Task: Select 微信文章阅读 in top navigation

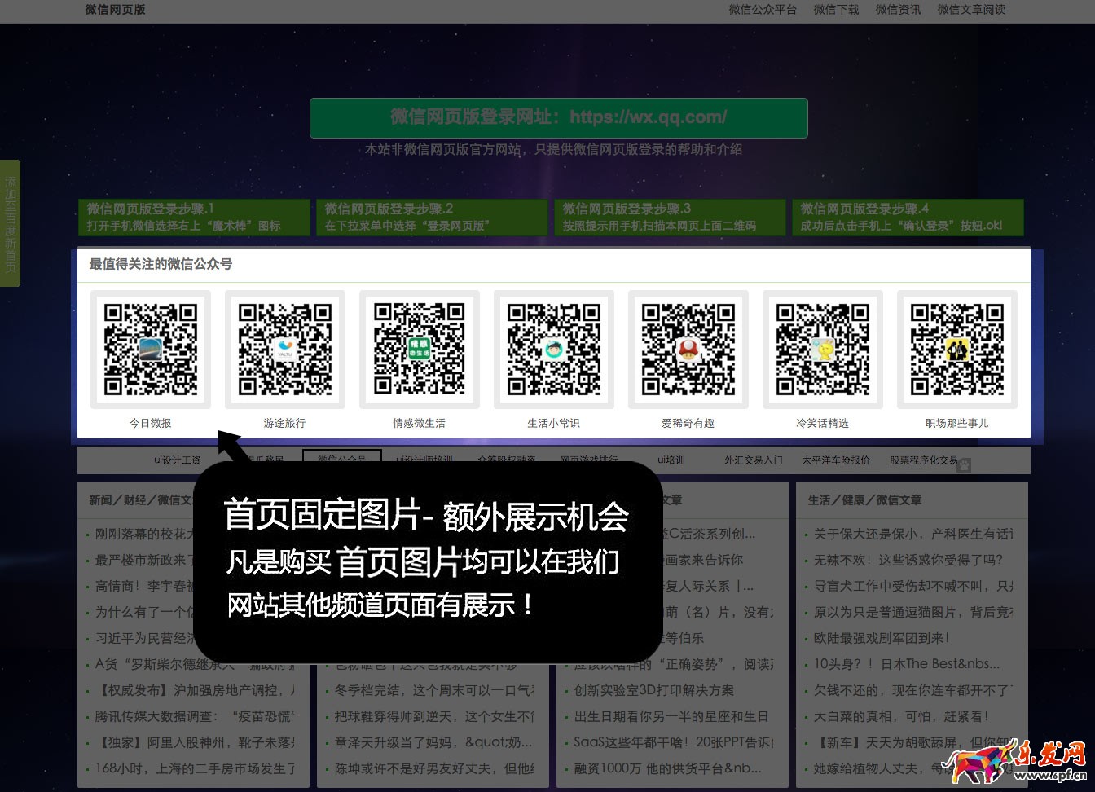Action: (x=971, y=10)
